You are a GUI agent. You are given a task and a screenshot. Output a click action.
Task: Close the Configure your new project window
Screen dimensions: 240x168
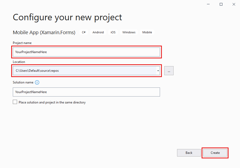(233, 4)
